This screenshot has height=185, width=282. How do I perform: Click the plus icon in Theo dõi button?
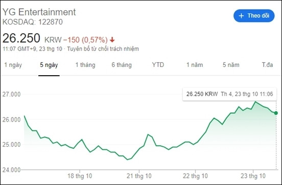tap(241, 16)
